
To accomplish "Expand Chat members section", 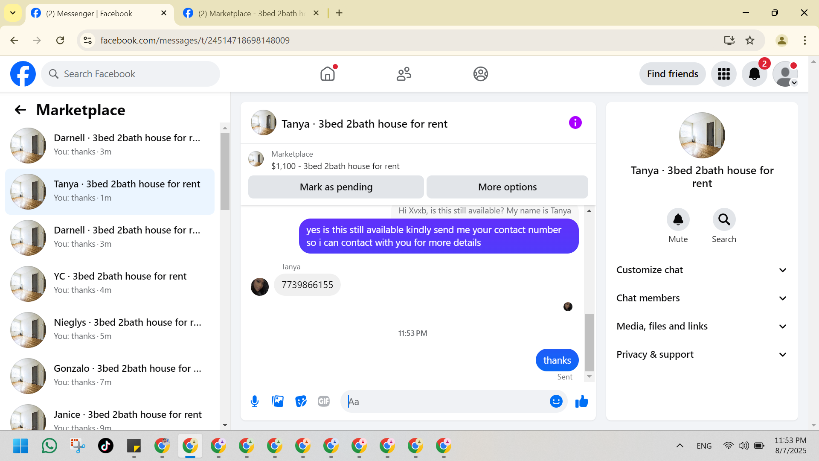I will tap(702, 298).
